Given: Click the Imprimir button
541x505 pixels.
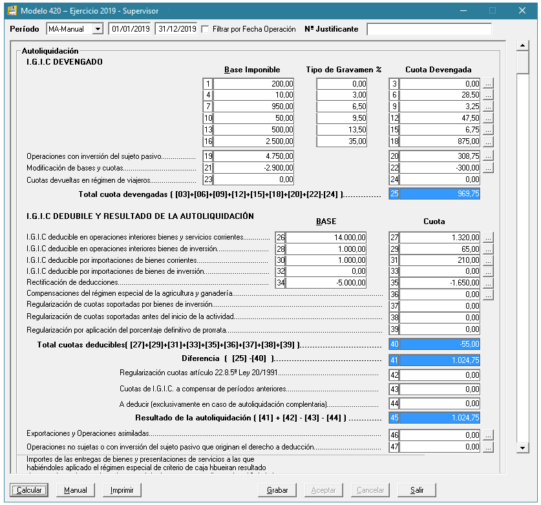Looking at the screenshot, I should pos(122,490).
